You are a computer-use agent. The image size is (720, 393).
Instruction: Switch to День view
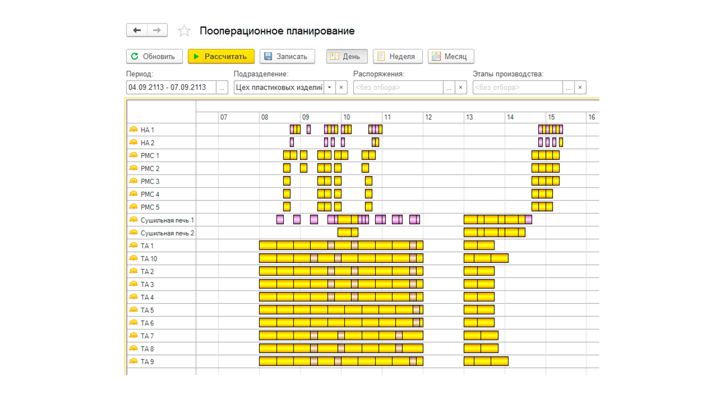(347, 56)
